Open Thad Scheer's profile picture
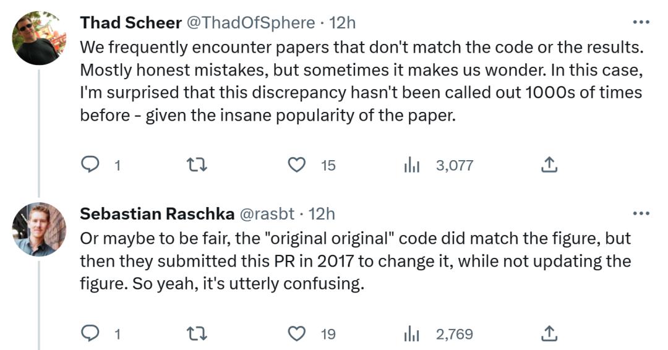 point(39,38)
